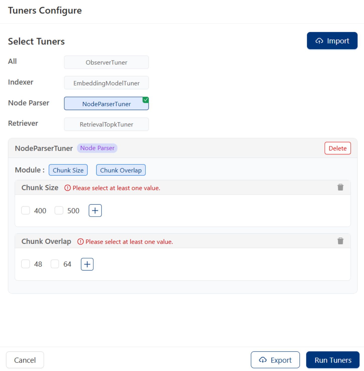Image resolution: width=364 pixels, height=371 pixels.
Task: Switch to the Chunk Overlap module tab
Action: 121,170
